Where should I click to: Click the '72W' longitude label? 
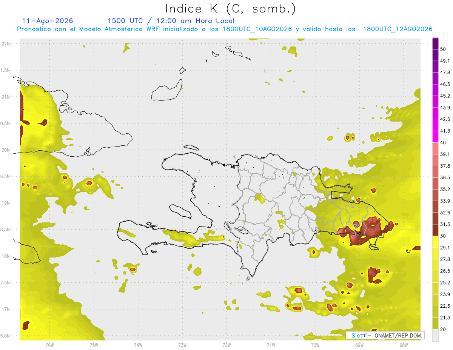[x=226, y=345]
